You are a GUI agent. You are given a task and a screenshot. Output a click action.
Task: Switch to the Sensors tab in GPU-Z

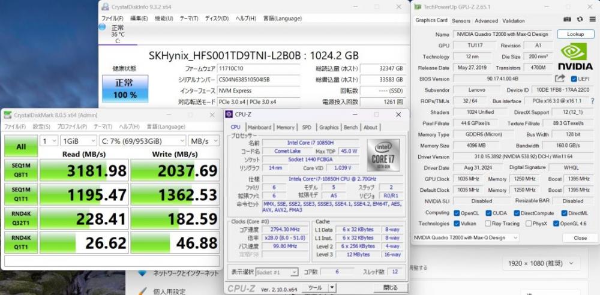[461, 20]
